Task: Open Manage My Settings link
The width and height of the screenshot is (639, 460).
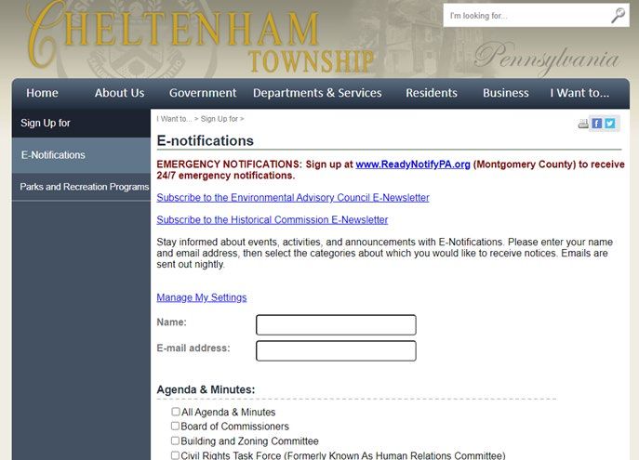Action: click(202, 297)
